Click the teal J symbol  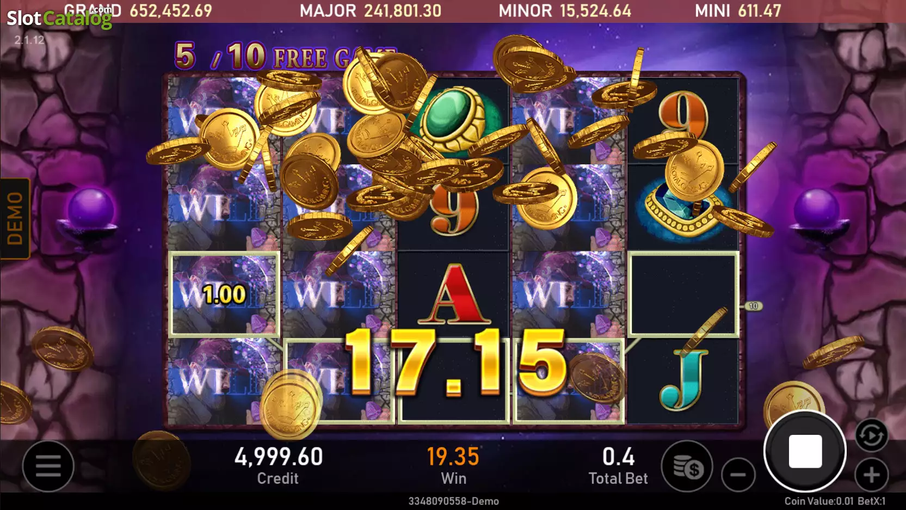(683, 380)
